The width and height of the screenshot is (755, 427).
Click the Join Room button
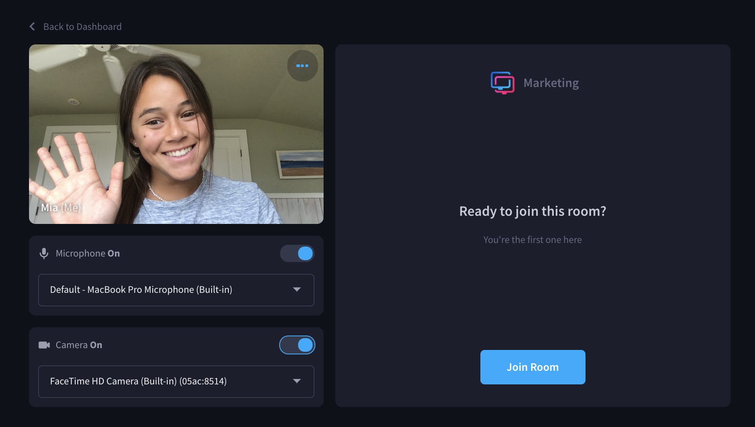tap(532, 367)
